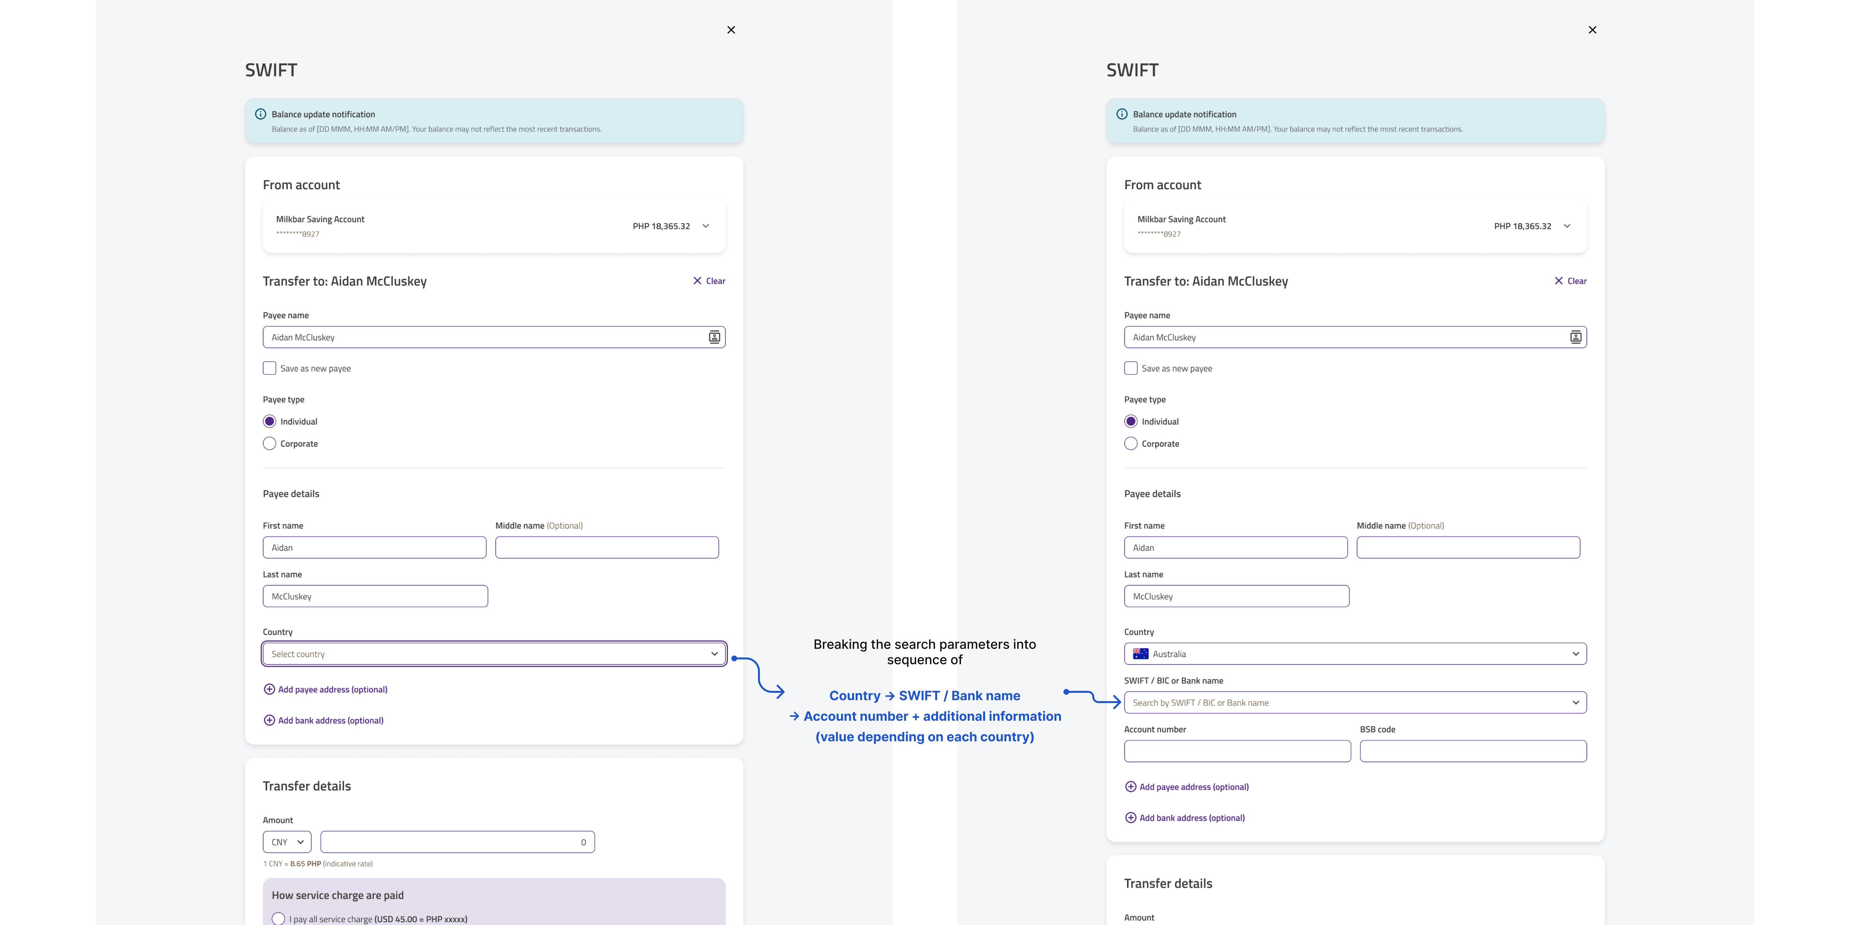This screenshot has height=925, width=1850.
Task: Focus First name field showing Aidan in left form
Action: pyautogui.click(x=374, y=548)
